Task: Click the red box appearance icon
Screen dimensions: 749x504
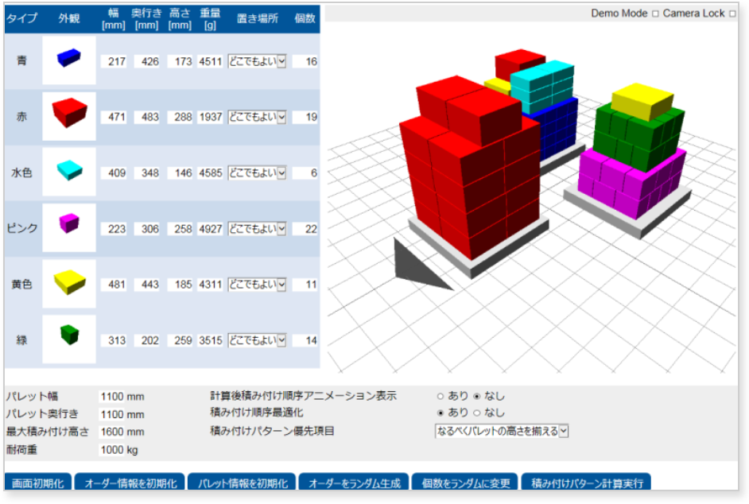Action: (x=69, y=114)
